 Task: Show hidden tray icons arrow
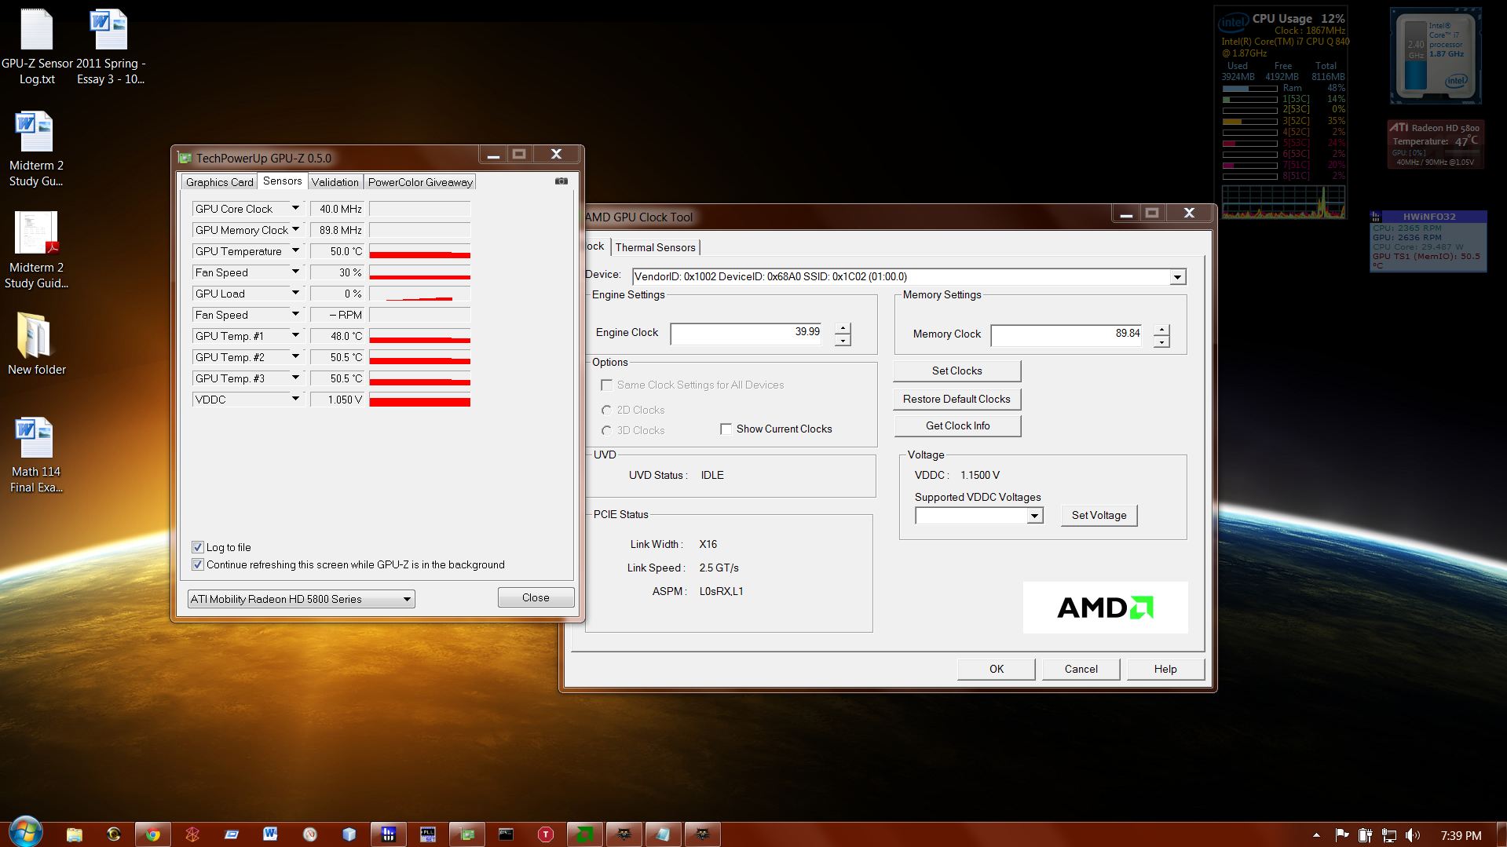tap(1316, 835)
